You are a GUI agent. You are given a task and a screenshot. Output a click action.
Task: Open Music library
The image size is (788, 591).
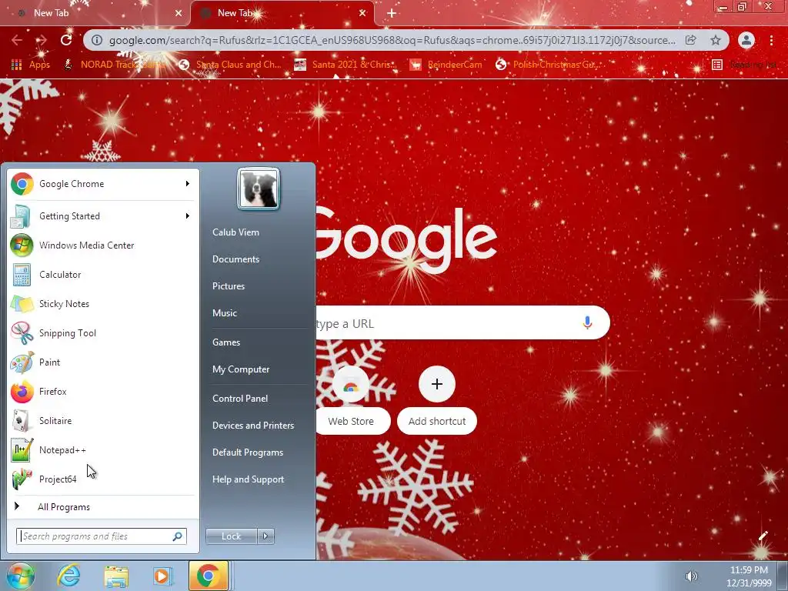click(225, 313)
